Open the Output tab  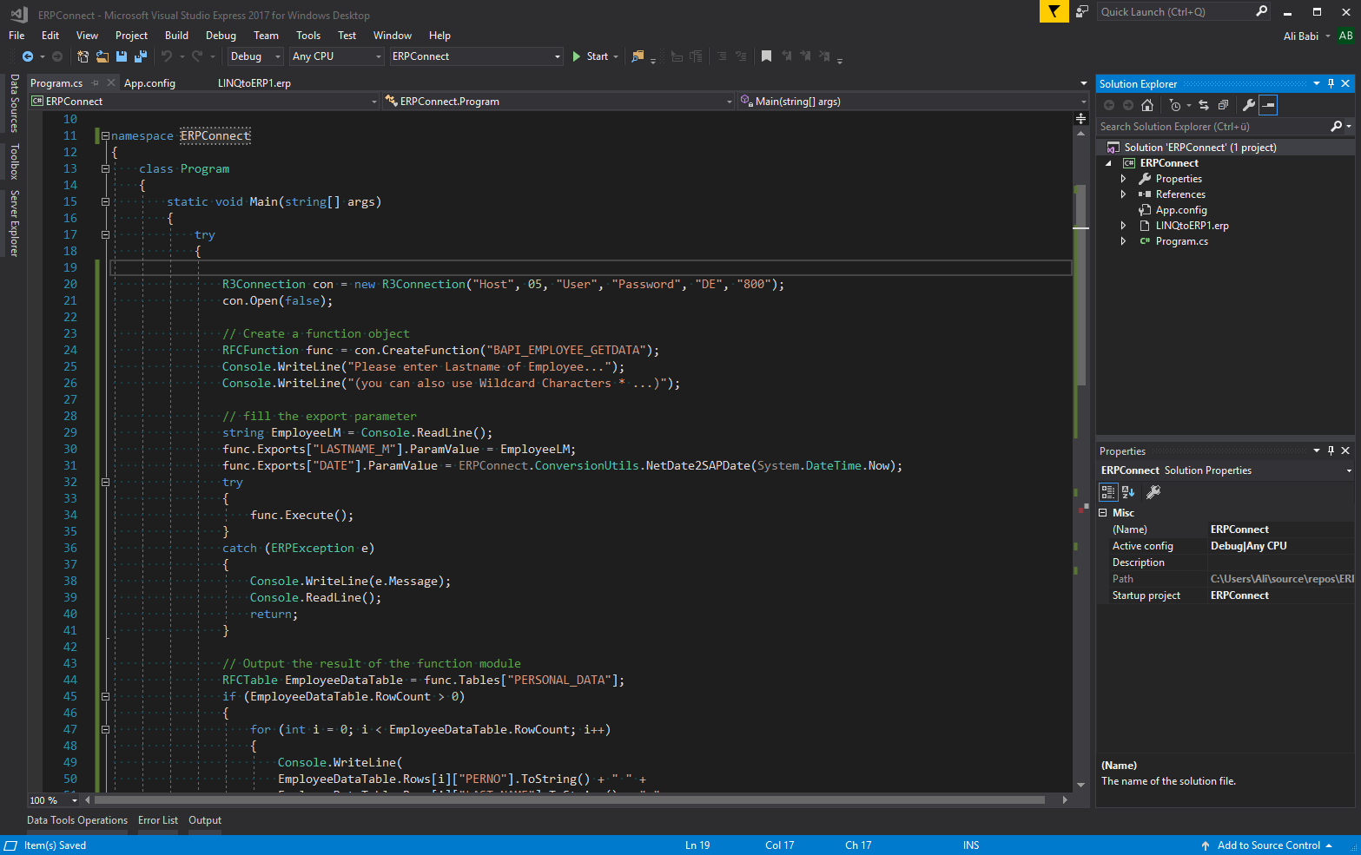tap(205, 820)
